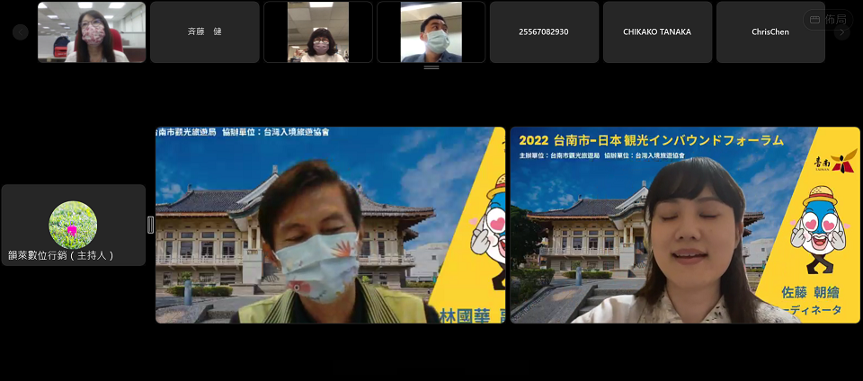Image resolution: width=863 pixels, height=381 pixels.
Task: Select the 林國華 speaker video
Action: pyautogui.click(x=330, y=225)
